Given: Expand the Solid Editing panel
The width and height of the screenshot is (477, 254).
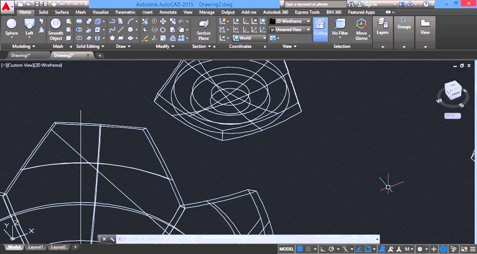Looking at the screenshot, I should 90,46.
